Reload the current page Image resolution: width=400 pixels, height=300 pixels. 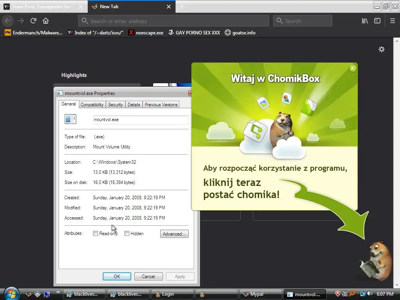point(34,21)
